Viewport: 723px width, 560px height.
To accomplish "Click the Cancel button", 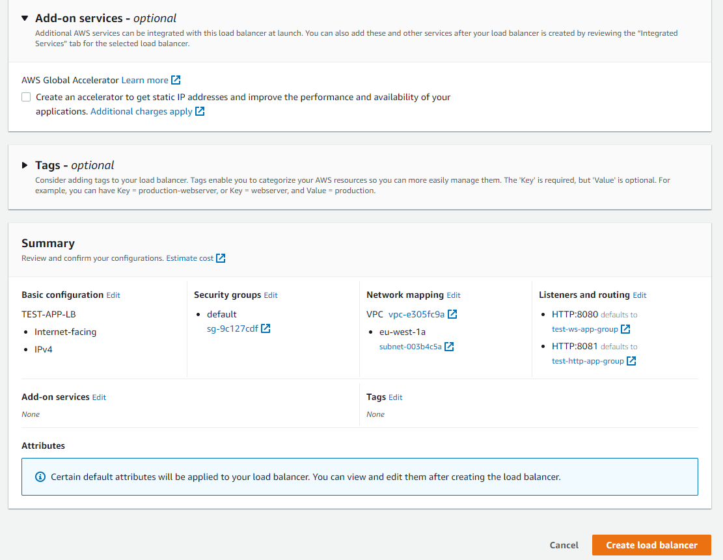I will [564, 545].
